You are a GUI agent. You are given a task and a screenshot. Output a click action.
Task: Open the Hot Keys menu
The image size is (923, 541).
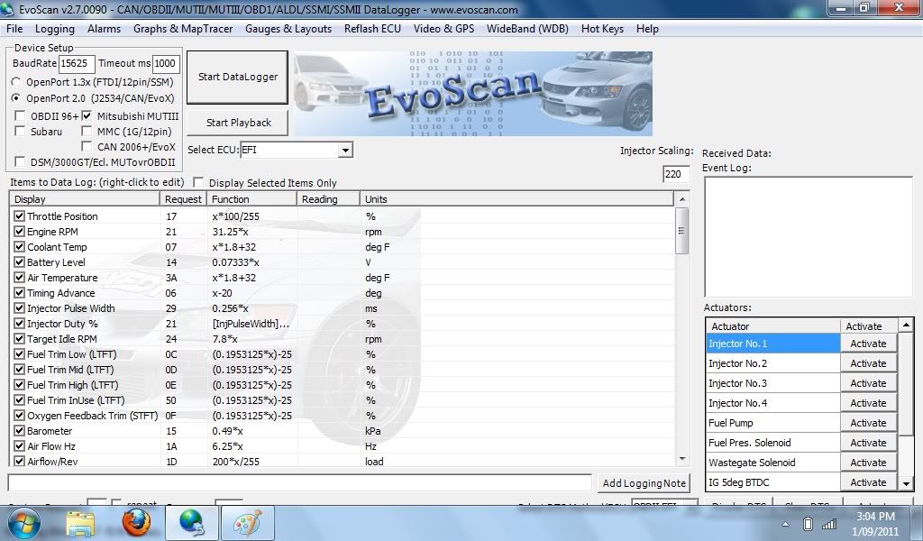[x=602, y=29]
